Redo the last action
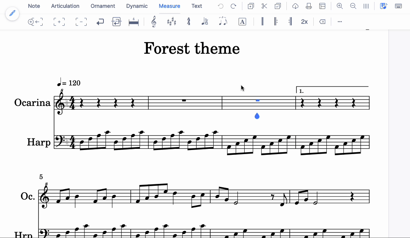Image resolution: width=410 pixels, height=238 pixels. pos(234,6)
